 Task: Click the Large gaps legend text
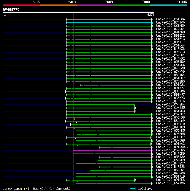coord(37,189)
